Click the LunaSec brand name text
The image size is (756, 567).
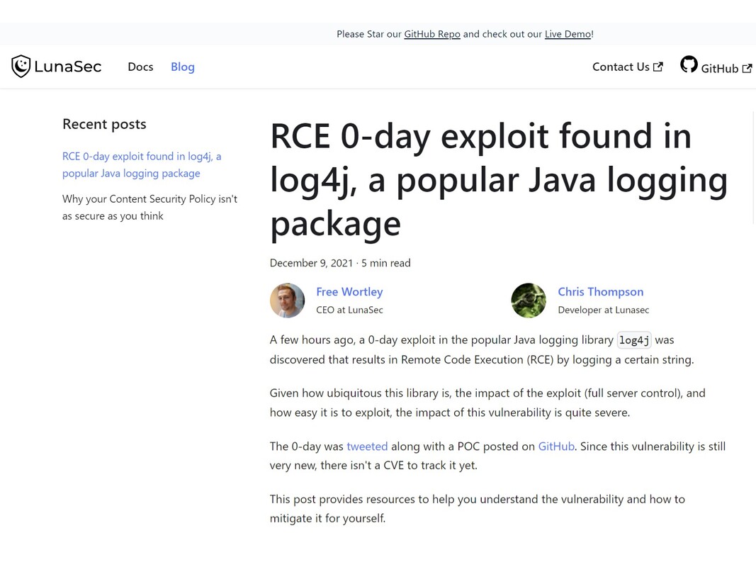point(68,67)
